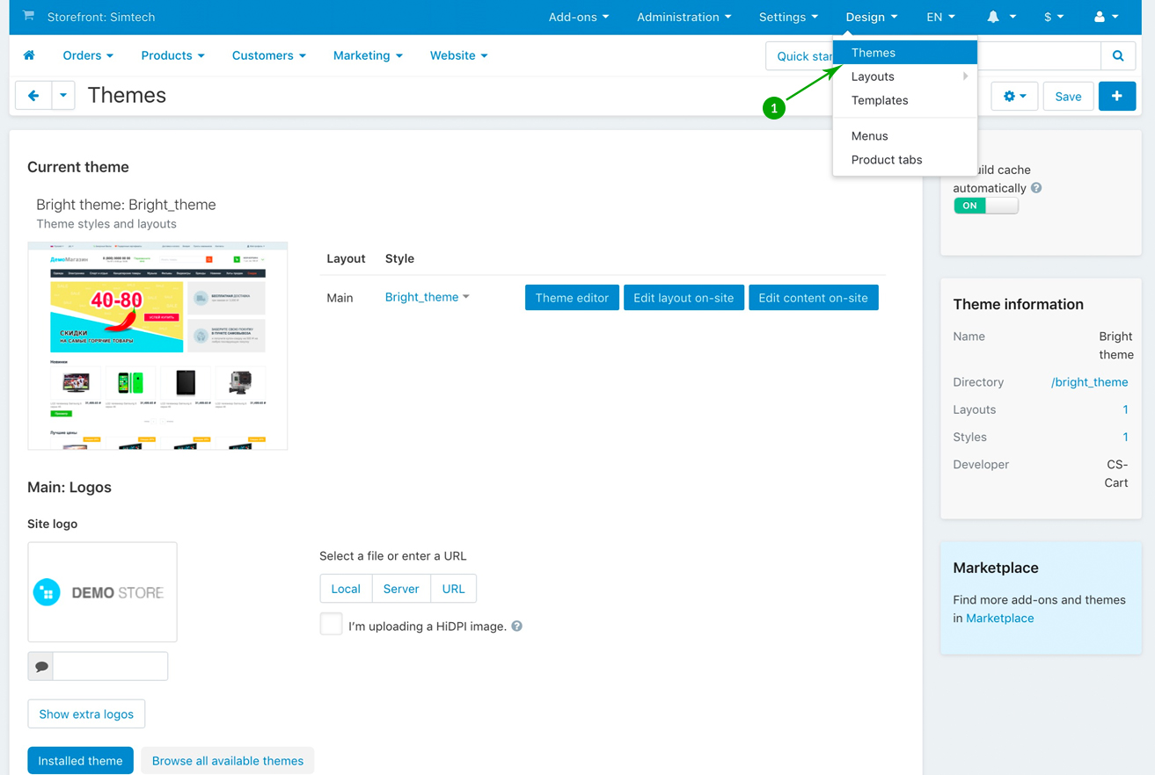Click the home icon in navigation bar
Screen dimensions: 1155x775
pos(29,55)
